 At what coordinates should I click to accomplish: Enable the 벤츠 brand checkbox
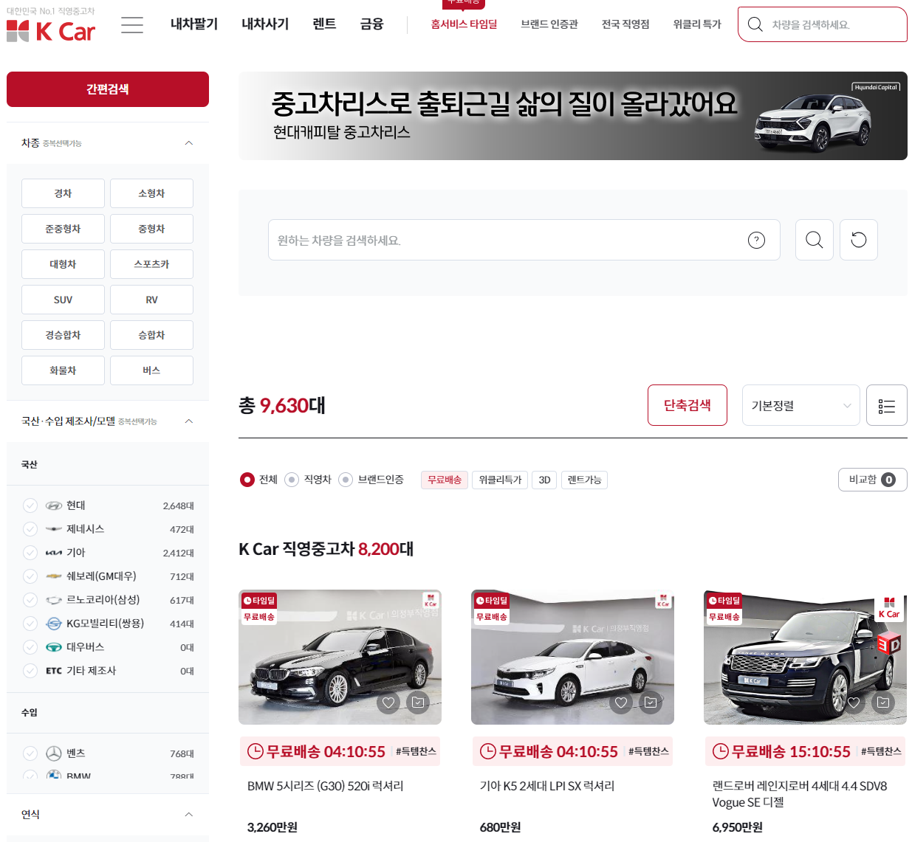click(x=30, y=753)
